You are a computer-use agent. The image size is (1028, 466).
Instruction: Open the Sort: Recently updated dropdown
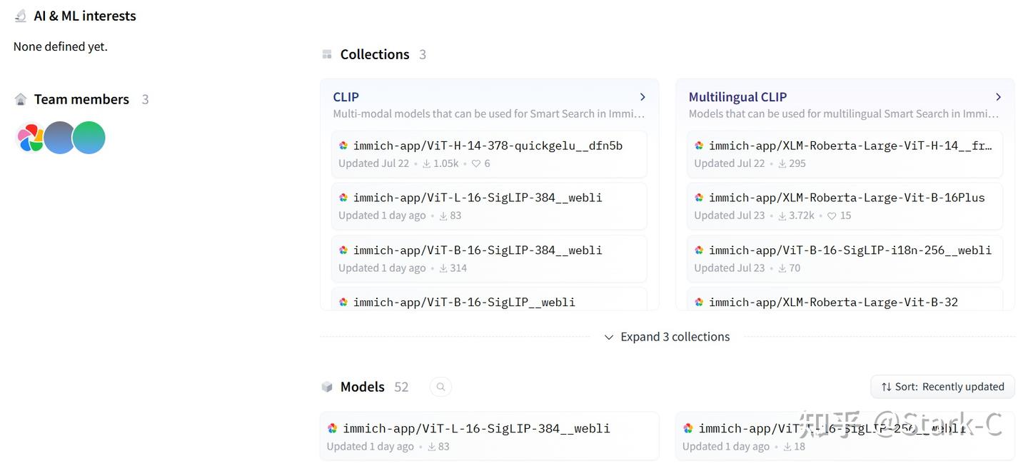942,387
